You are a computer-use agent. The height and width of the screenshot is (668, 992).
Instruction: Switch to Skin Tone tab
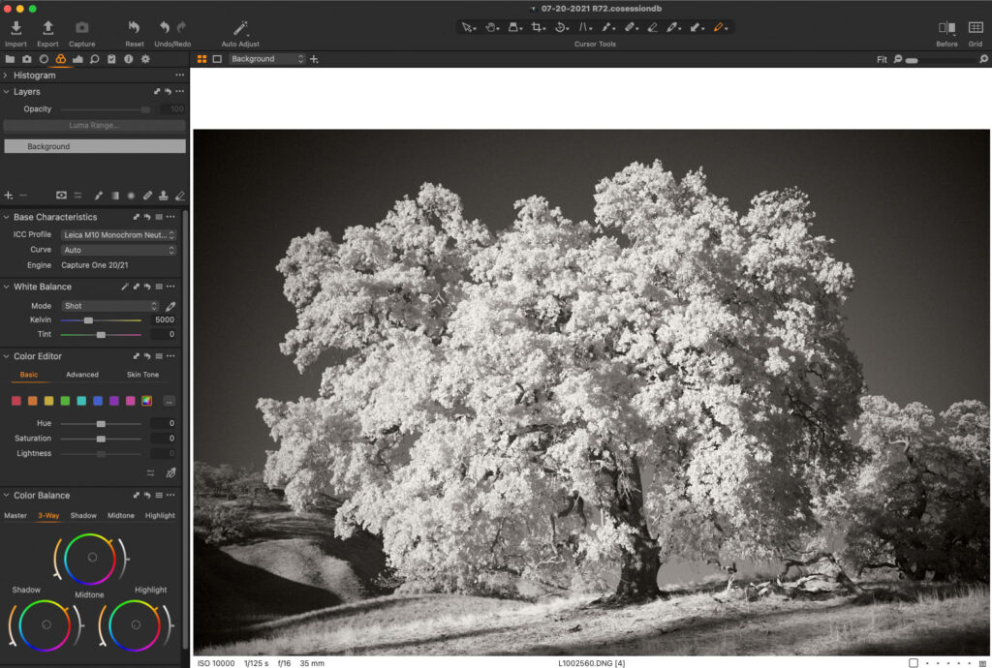coord(142,375)
